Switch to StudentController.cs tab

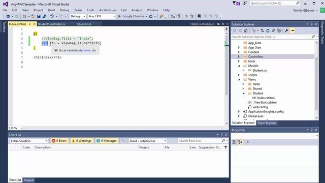point(51,24)
